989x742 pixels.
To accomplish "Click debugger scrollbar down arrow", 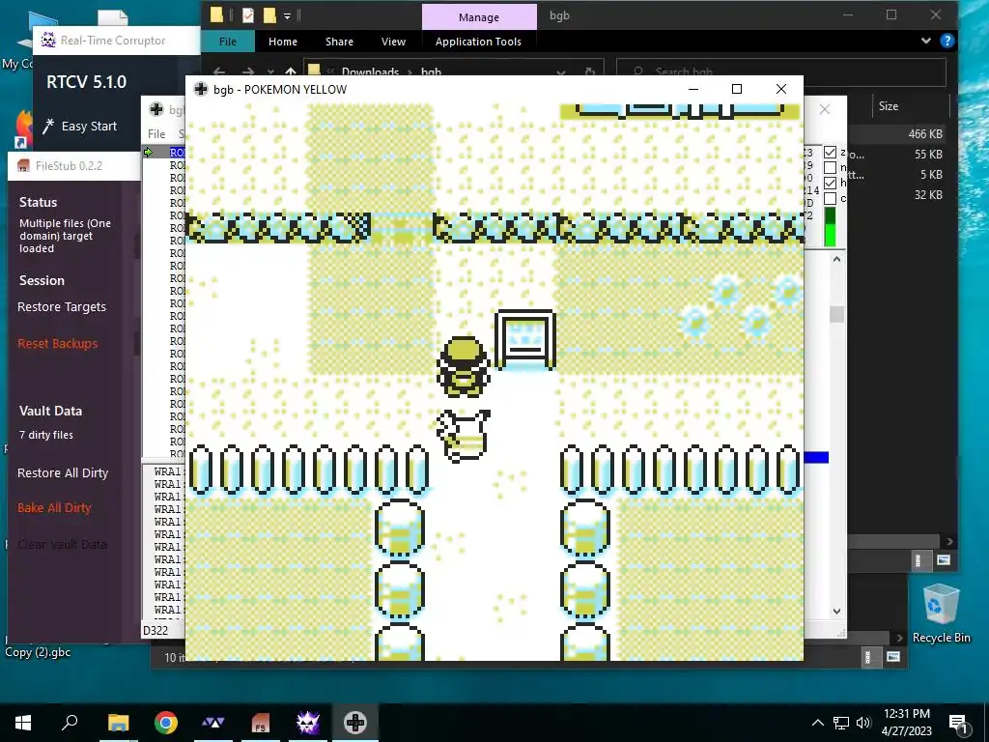I will click(836, 611).
